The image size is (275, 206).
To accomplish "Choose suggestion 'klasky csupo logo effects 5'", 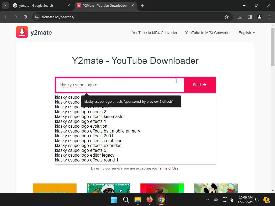I will pos(81,150).
